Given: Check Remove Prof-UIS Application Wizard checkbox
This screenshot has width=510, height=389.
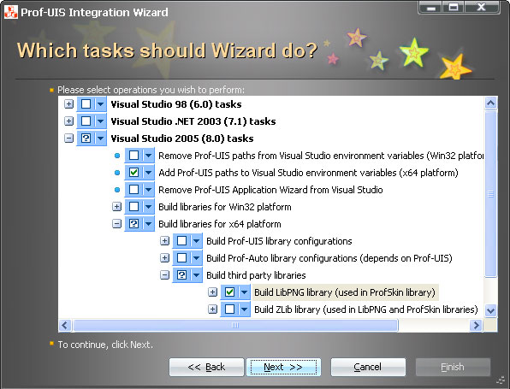Looking at the screenshot, I should tap(133, 190).
